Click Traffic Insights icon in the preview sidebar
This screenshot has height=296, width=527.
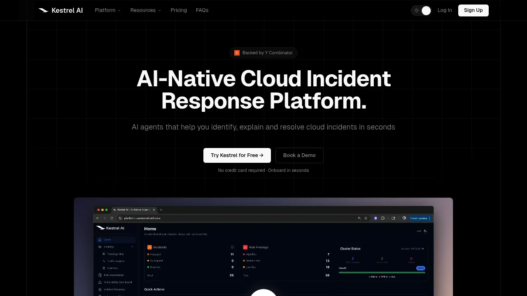104,261
